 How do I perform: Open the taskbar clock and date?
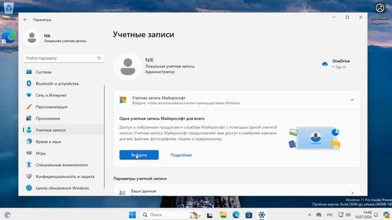363,215
